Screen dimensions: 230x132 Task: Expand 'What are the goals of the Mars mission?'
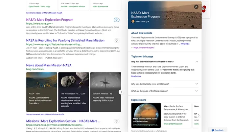pos(196,91)
